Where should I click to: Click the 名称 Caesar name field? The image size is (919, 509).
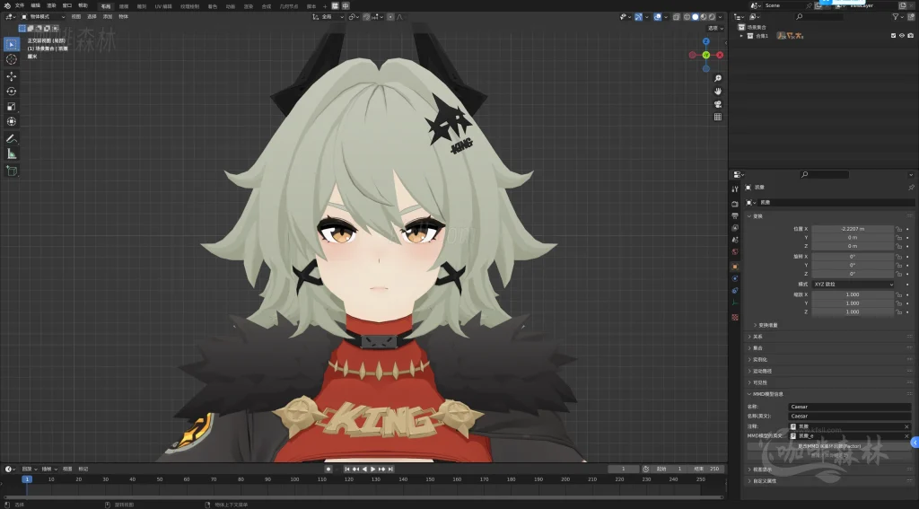tap(850, 407)
